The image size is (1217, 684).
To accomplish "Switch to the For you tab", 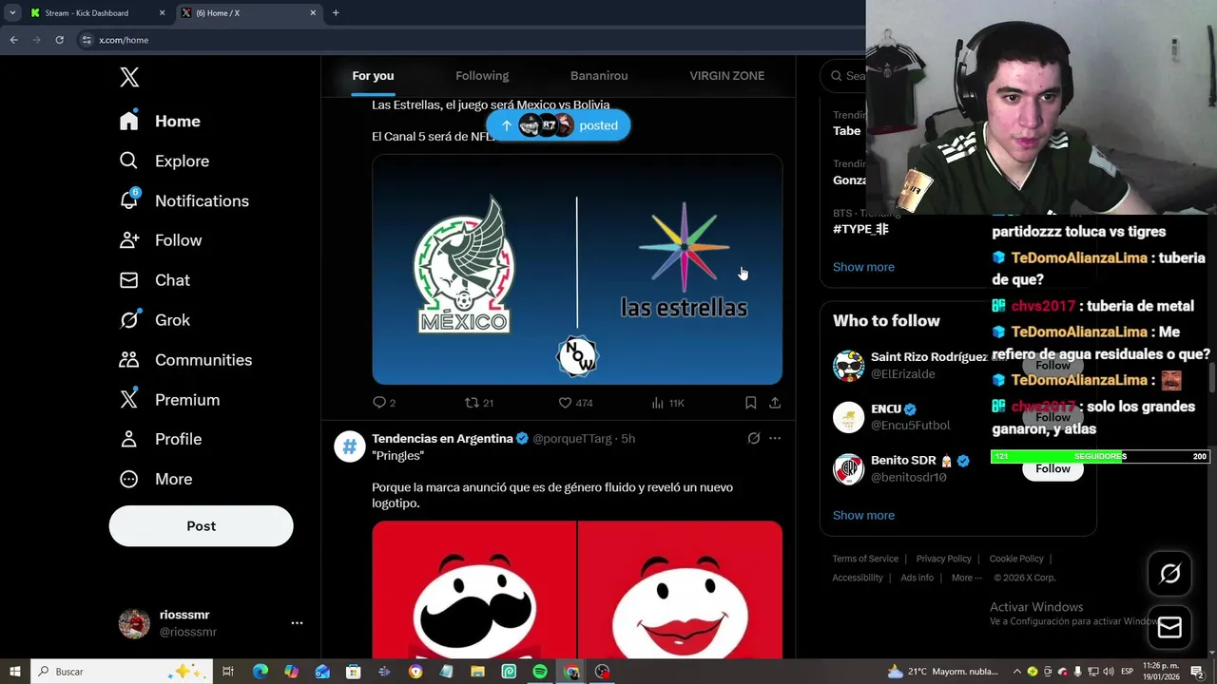I will 373,76.
